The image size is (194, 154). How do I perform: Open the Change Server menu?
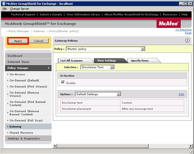(19, 9)
